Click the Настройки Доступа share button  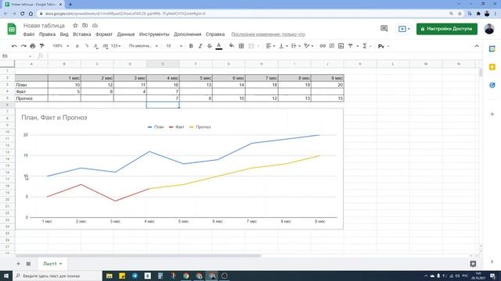447,29
